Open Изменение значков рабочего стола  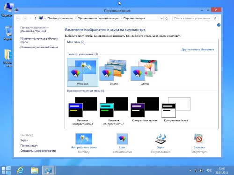[39, 40]
